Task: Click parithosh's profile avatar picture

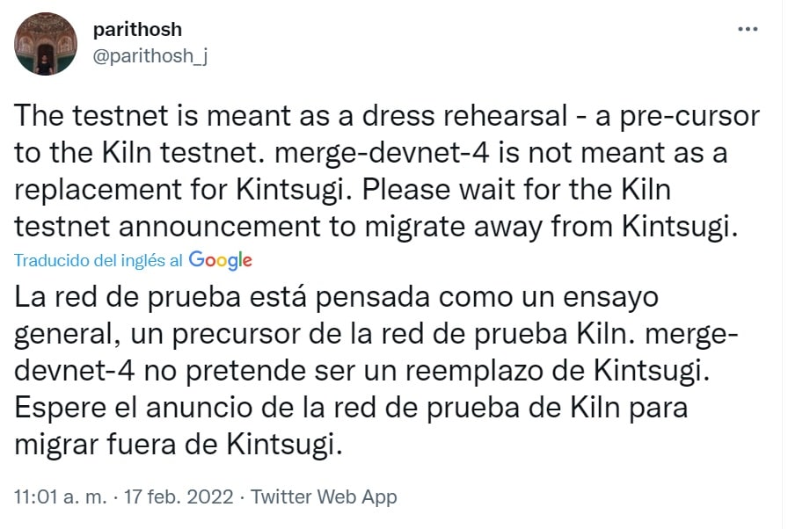Action: click(x=46, y=45)
